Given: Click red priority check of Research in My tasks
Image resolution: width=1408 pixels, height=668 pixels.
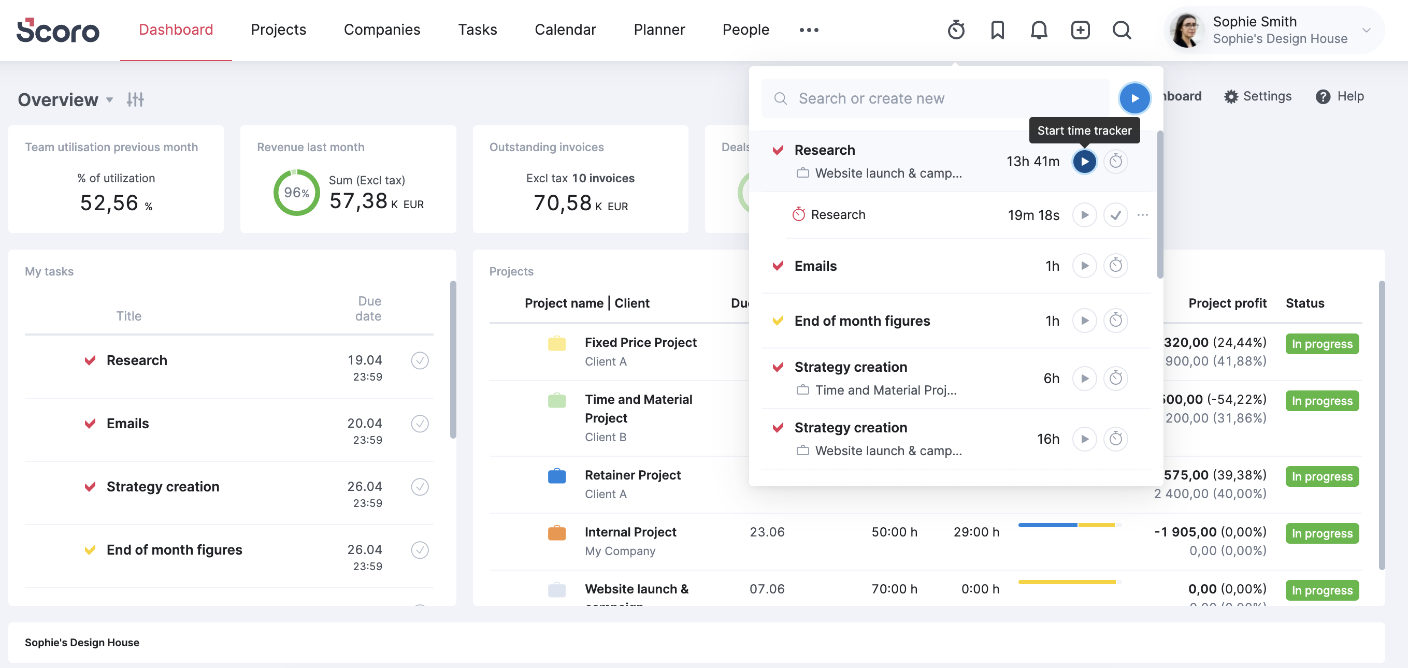Looking at the screenshot, I should click(x=90, y=360).
